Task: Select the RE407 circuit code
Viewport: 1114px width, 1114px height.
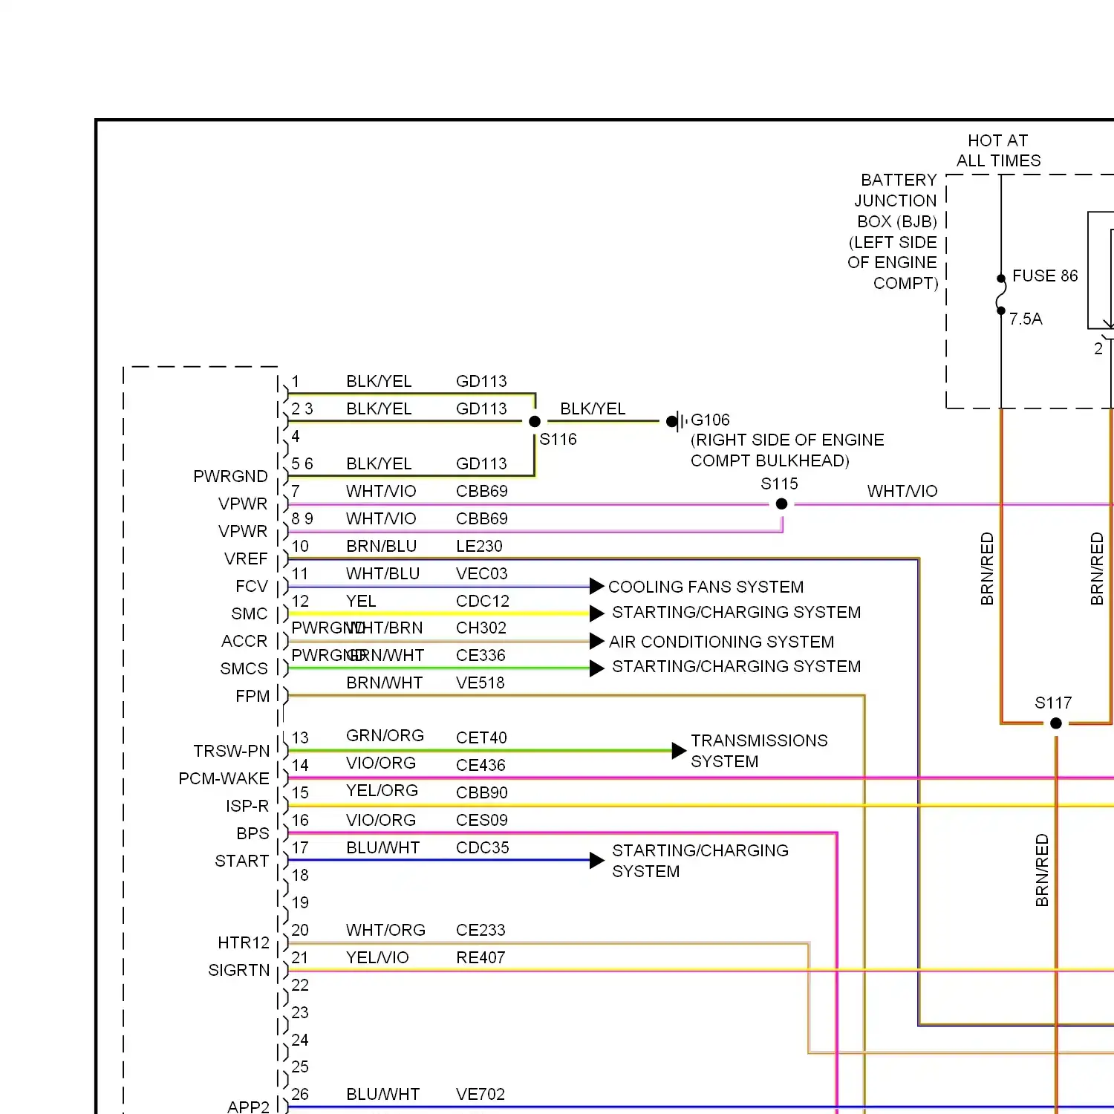Action: 481,957
